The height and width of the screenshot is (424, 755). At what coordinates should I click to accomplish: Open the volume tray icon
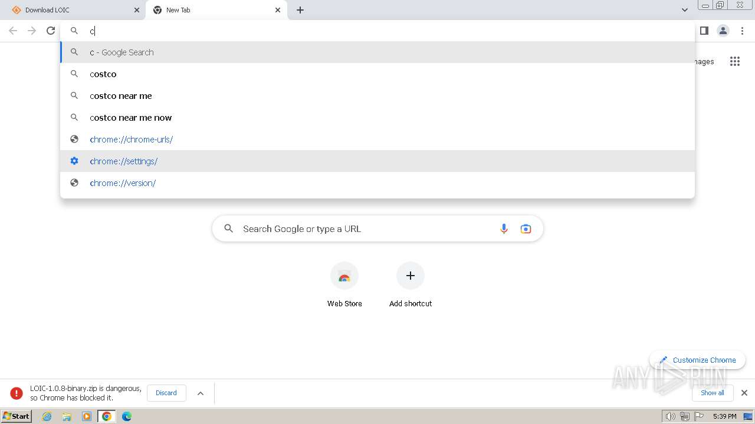pyautogui.click(x=671, y=416)
